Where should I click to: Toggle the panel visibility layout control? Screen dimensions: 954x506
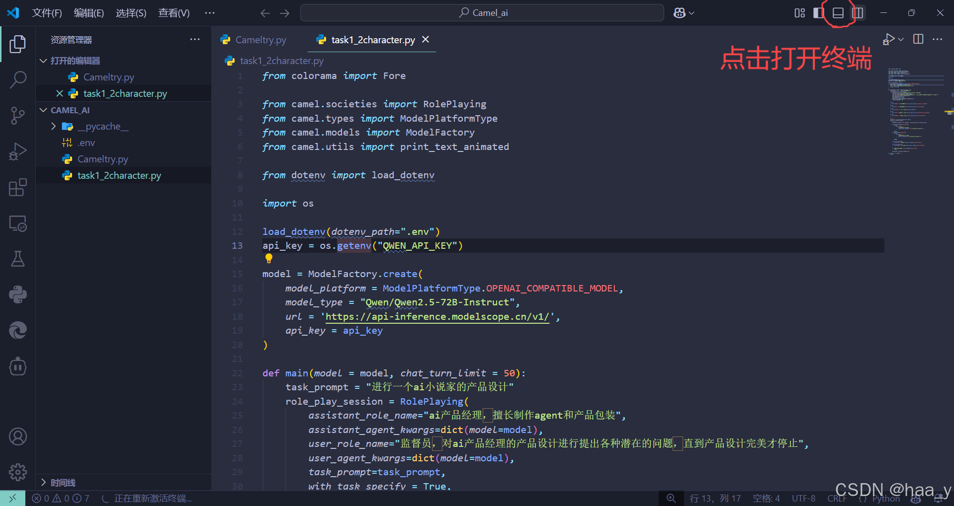pos(838,13)
